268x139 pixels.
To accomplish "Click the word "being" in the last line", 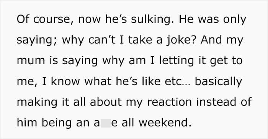I will (x=56, y=123).
